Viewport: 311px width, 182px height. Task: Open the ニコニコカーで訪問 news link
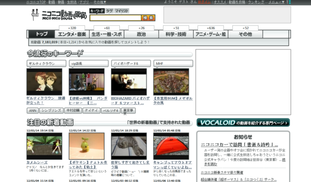pos(239,145)
